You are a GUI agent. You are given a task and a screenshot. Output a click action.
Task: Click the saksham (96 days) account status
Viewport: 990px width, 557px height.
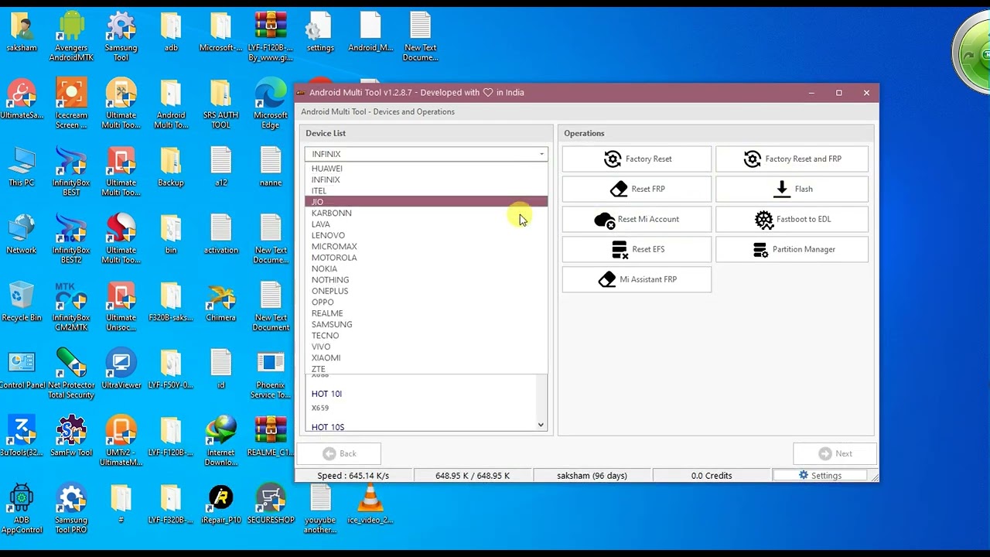coord(592,476)
